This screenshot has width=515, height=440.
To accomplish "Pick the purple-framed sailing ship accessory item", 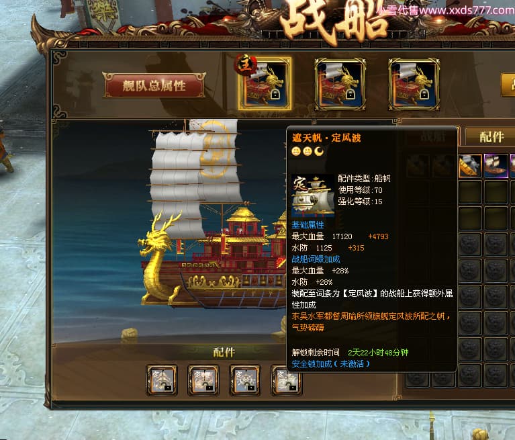I will click(x=496, y=166).
